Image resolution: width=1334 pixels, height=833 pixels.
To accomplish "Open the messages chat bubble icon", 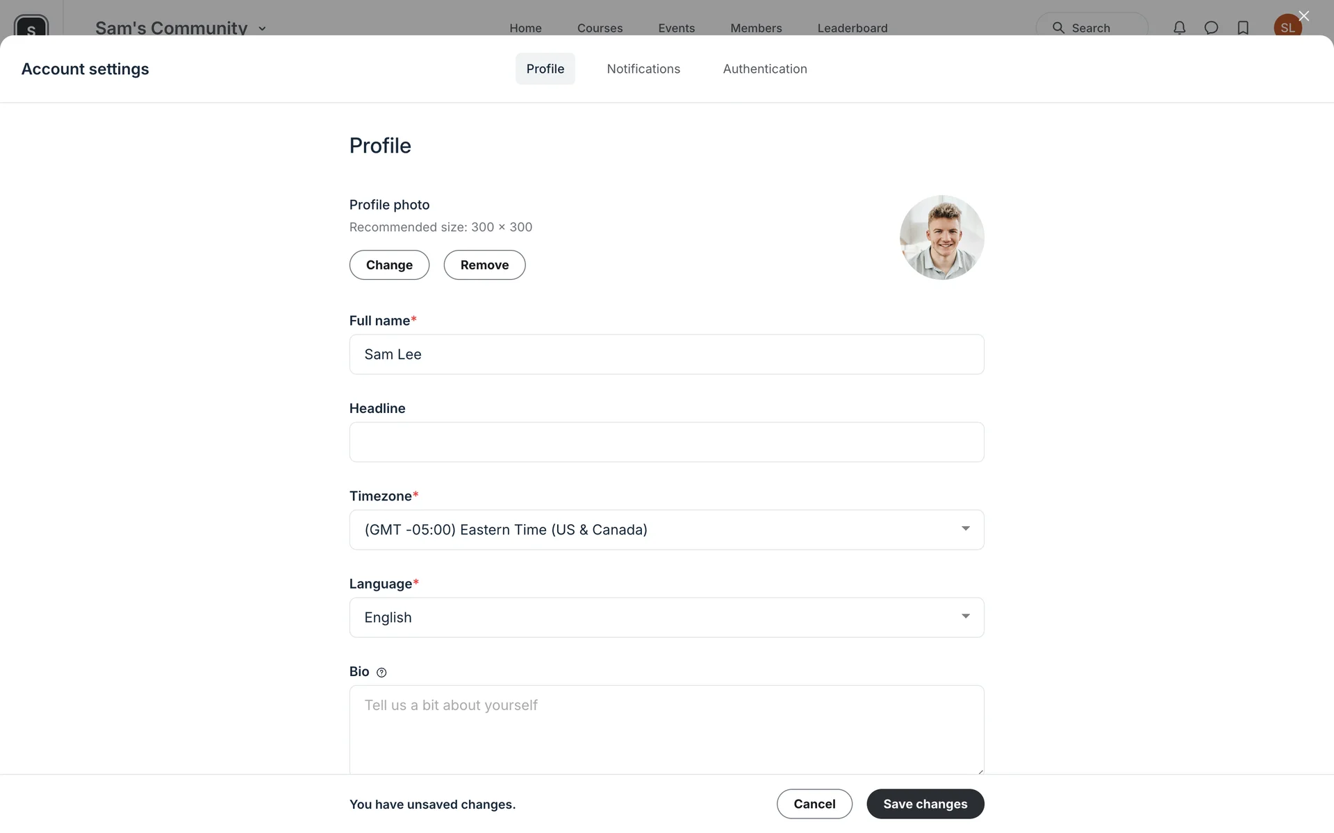I will tap(1211, 28).
